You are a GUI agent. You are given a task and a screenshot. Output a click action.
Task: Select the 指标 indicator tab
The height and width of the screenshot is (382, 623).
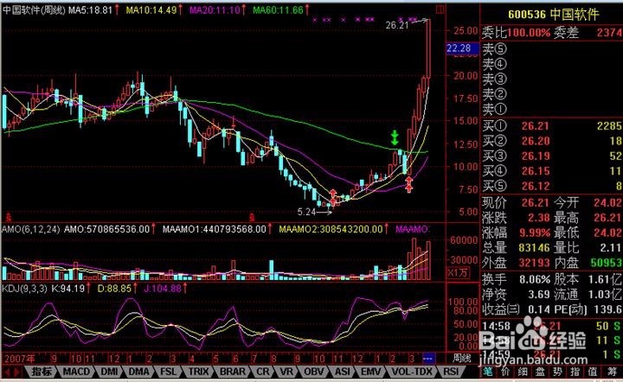[x=42, y=372]
